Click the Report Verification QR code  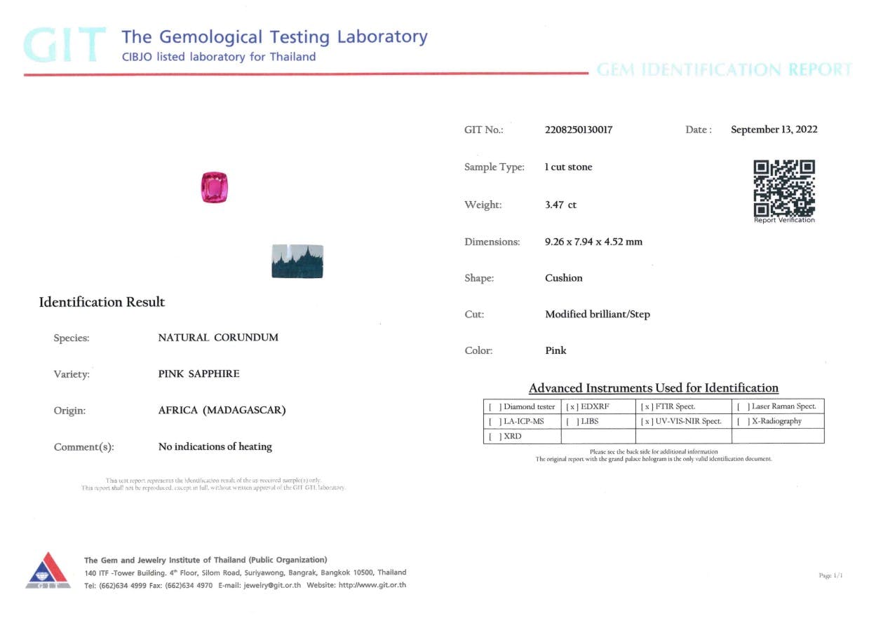783,188
